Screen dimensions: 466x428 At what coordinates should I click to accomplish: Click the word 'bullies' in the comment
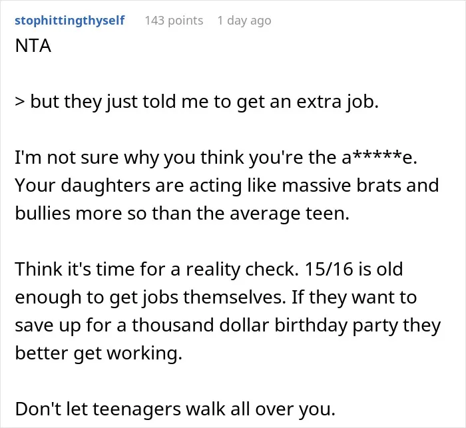point(43,213)
